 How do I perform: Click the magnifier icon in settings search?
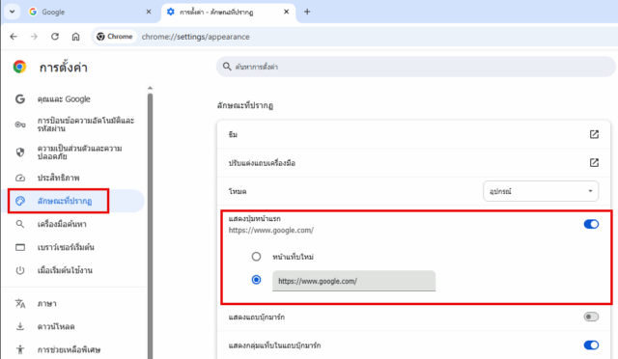227,67
